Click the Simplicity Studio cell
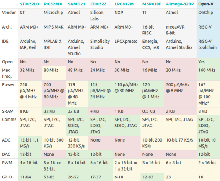 point(101,47)
